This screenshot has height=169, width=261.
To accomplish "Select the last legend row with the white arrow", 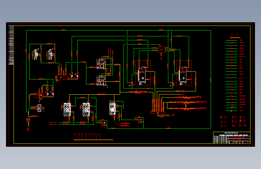I will pyautogui.click(x=235, y=111).
